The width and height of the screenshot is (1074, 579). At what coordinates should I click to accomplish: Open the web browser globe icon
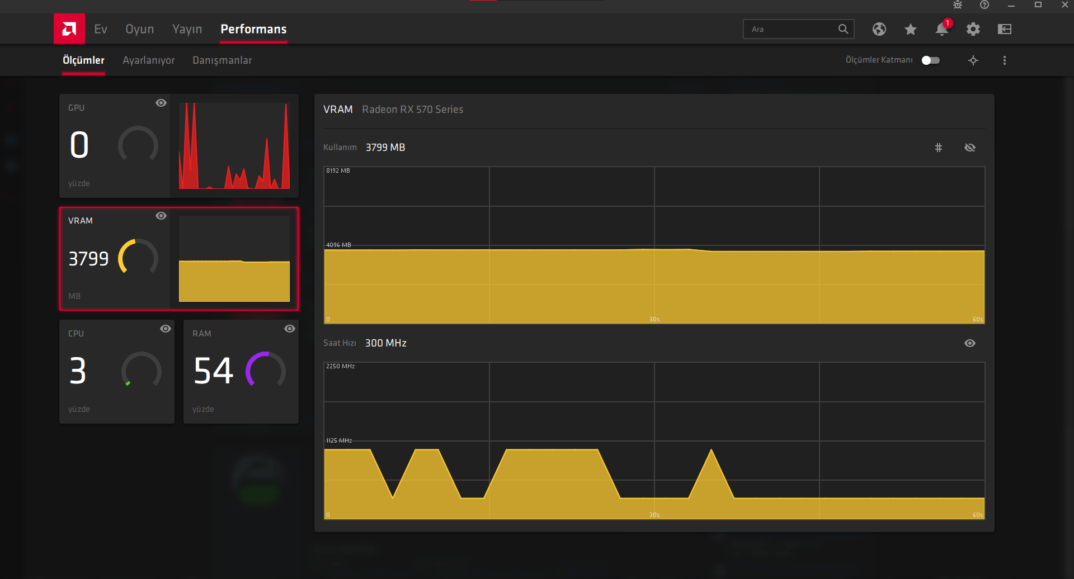[879, 29]
